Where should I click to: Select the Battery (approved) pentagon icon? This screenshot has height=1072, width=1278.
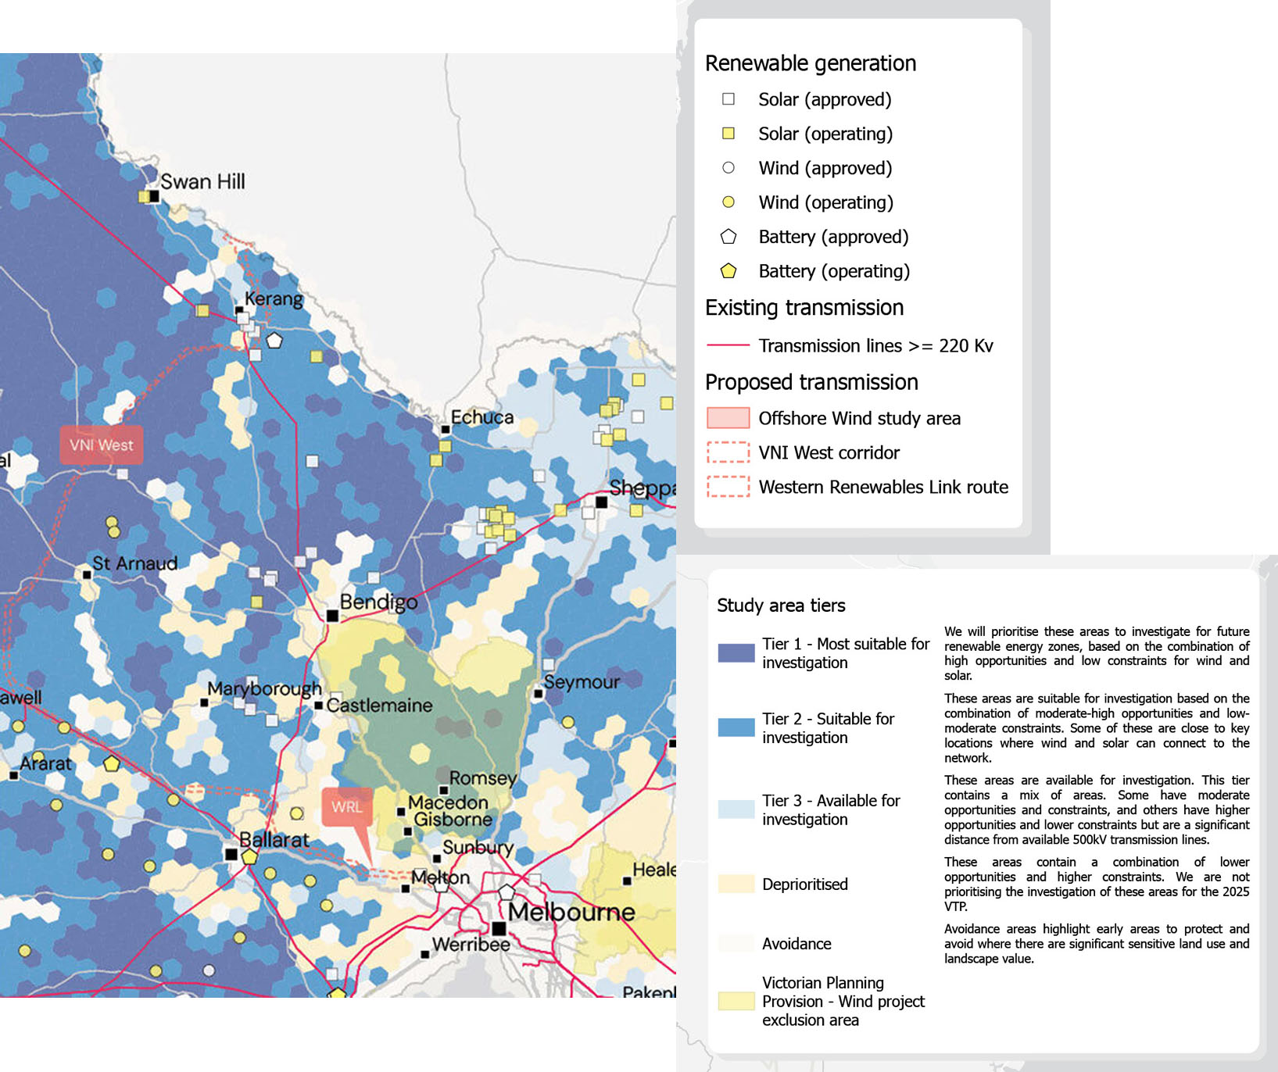(728, 237)
